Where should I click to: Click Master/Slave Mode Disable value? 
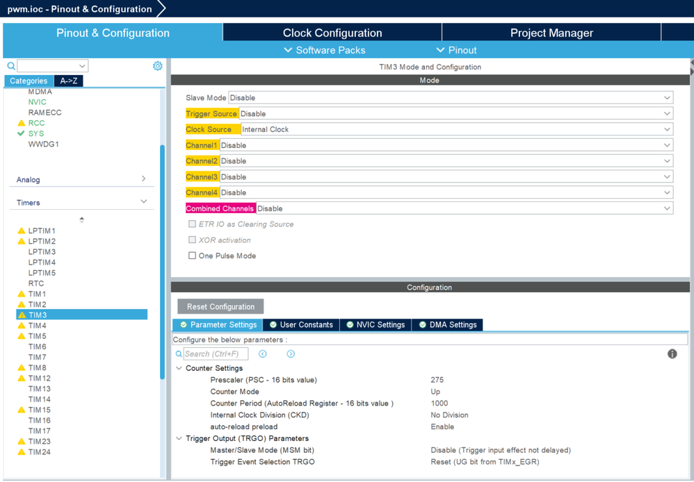501,450
